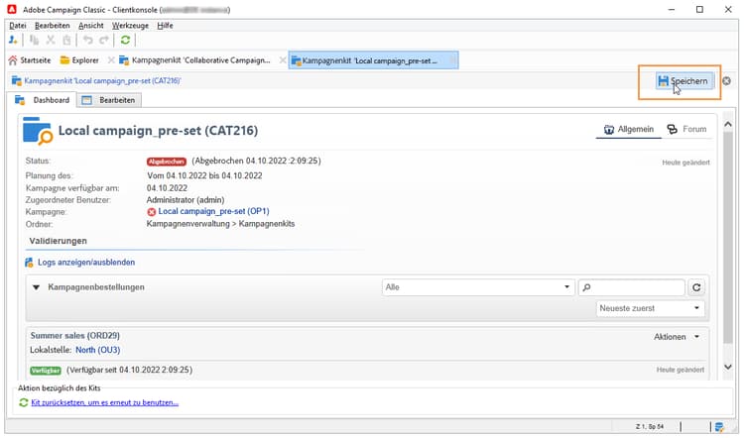
Task: Open the Neueste zuerst sort dropdown
Action: click(x=650, y=308)
